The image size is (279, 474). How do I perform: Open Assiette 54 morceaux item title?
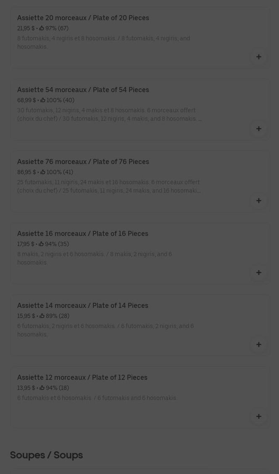tap(83, 90)
